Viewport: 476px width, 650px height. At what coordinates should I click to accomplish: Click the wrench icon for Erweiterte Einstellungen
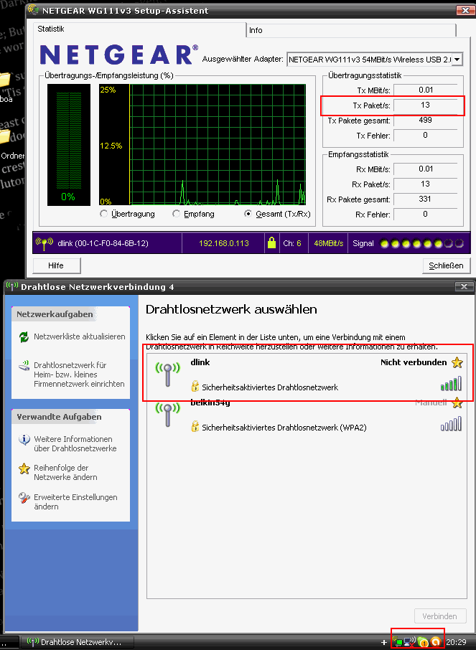point(24,498)
